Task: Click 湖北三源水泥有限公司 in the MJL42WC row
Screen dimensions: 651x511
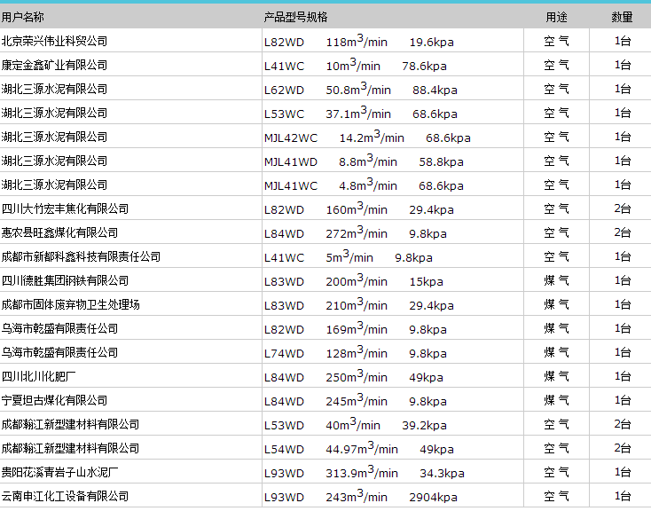Action: pyautogui.click(x=54, y=137)
